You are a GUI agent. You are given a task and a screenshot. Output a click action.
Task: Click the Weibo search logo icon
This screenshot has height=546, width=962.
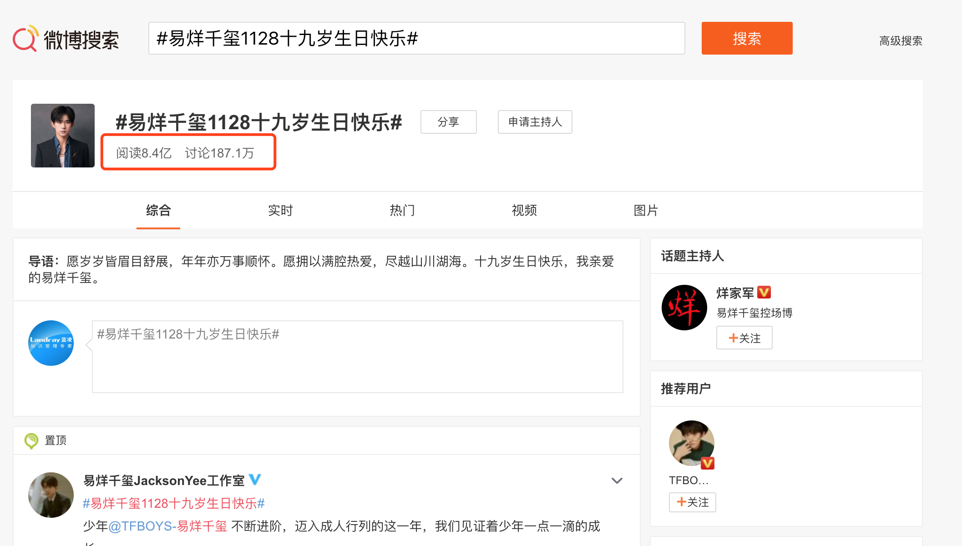coord(25,39)
